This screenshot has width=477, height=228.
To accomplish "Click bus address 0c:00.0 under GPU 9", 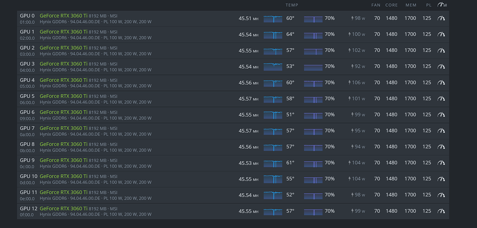I will coord(27,167).
